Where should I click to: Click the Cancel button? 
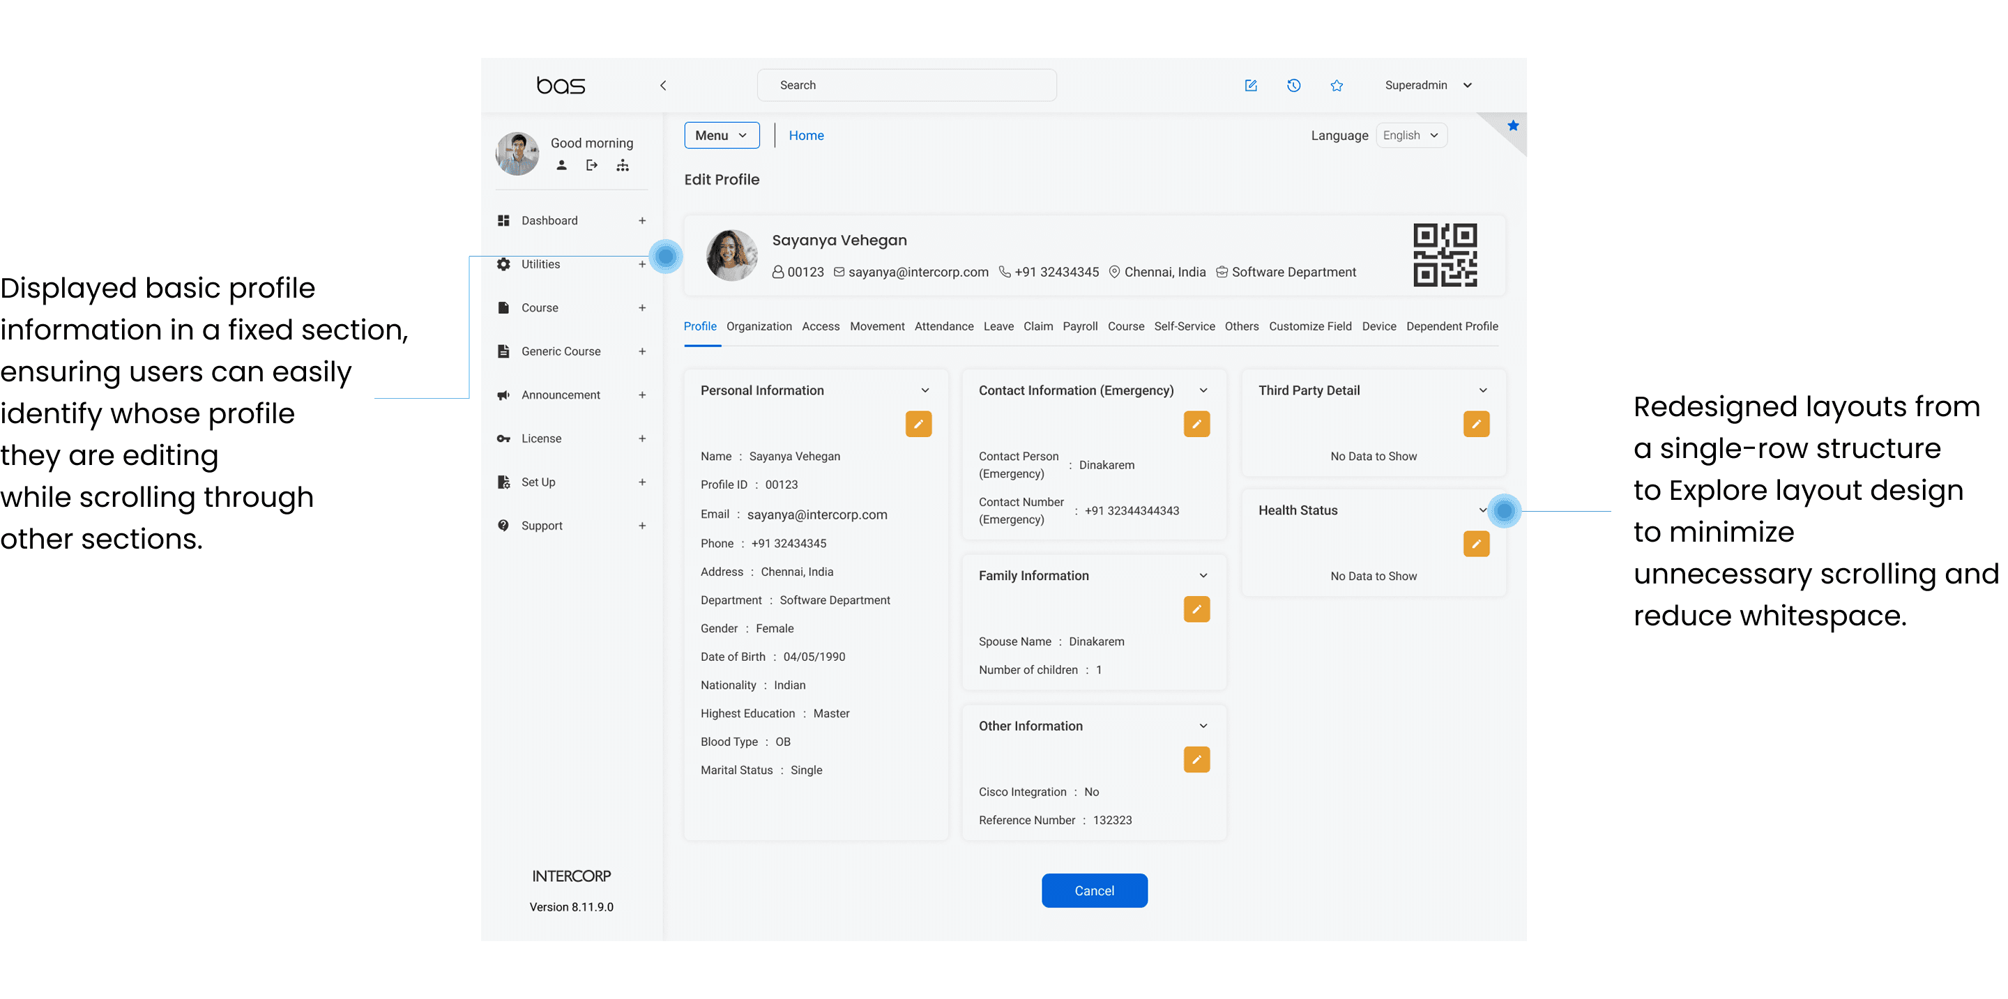coord(1094,891)
